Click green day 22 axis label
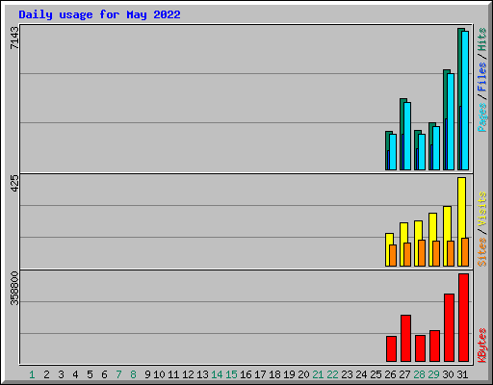This screenshot has height=385, width=493. [x=332, y=374]
